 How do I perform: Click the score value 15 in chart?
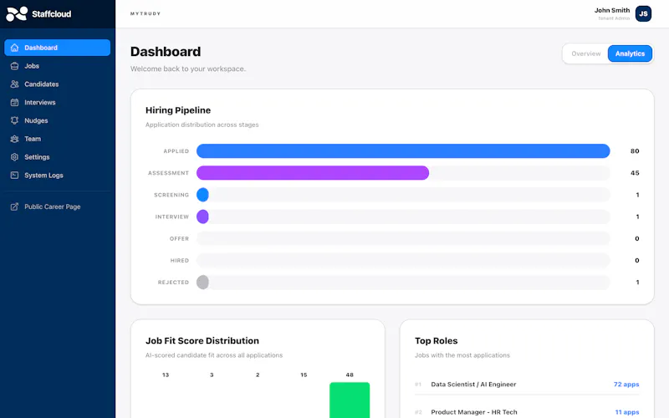pyautogui.click(x=304, y=375)
